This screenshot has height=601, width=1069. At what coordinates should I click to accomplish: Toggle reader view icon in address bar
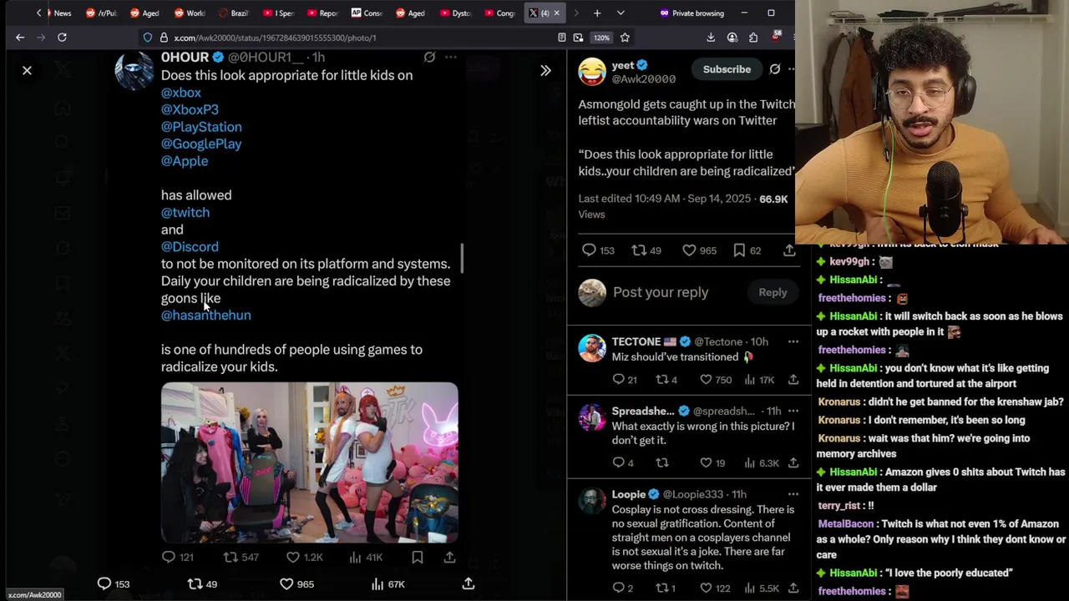pyautogui.click(x=562, y=38)
